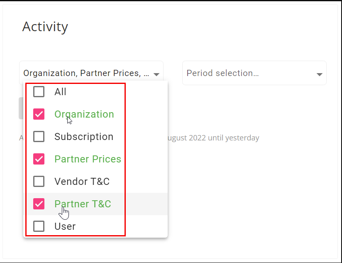Click the Period selection dropdown arrow

tap(320, 74)
